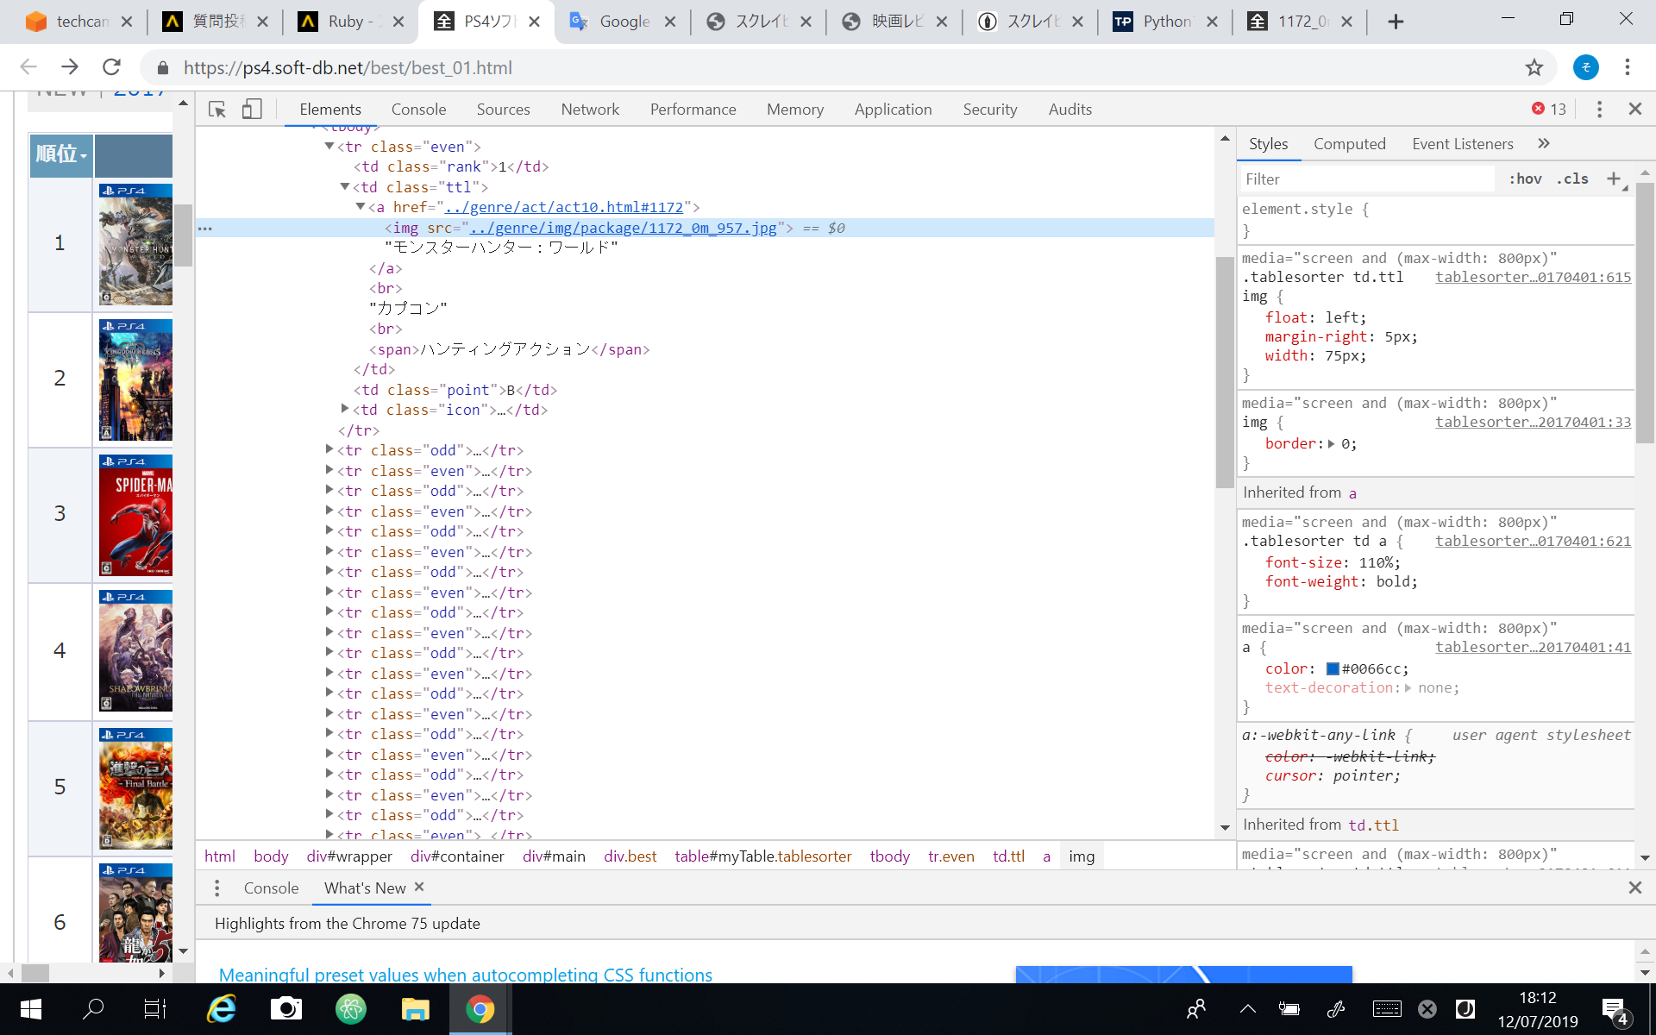This screenshot has height=1035, width=1656.
Task: Open DevTools customize three-dot menu
Action: point(1599,110)
